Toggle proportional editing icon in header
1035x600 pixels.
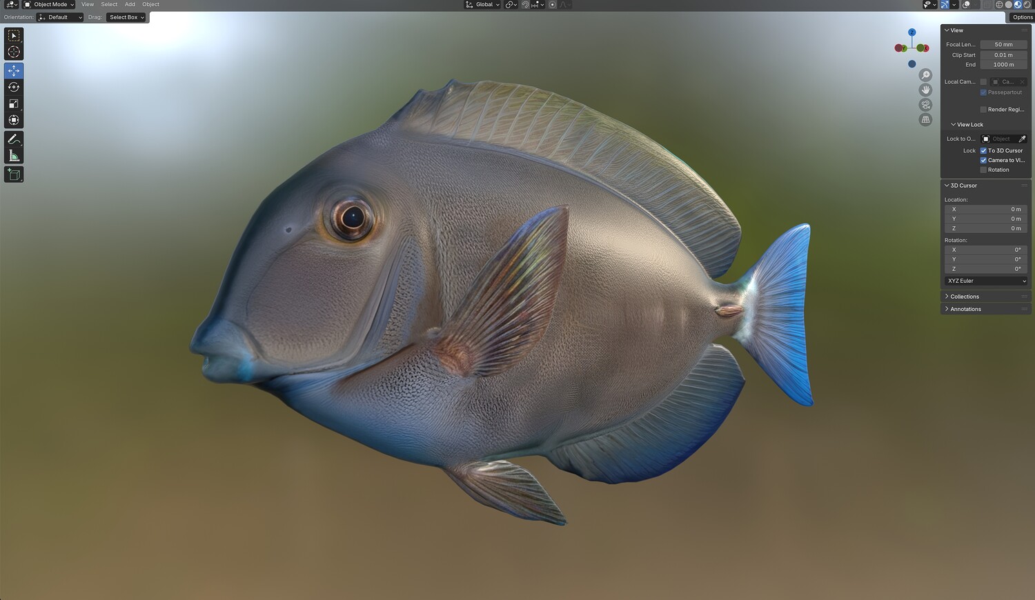coord(552,4)
